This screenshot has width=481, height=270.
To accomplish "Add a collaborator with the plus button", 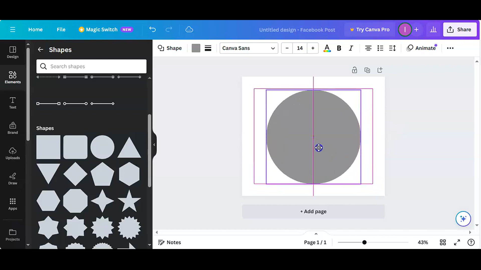I will click(416, 29).
